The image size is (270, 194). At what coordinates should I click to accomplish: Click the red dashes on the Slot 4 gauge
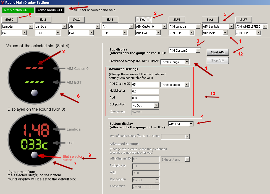tap(34, 68)
